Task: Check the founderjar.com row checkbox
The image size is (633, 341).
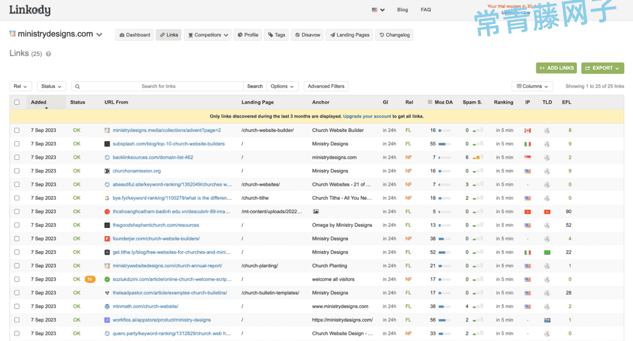Action: click(17, 239)
